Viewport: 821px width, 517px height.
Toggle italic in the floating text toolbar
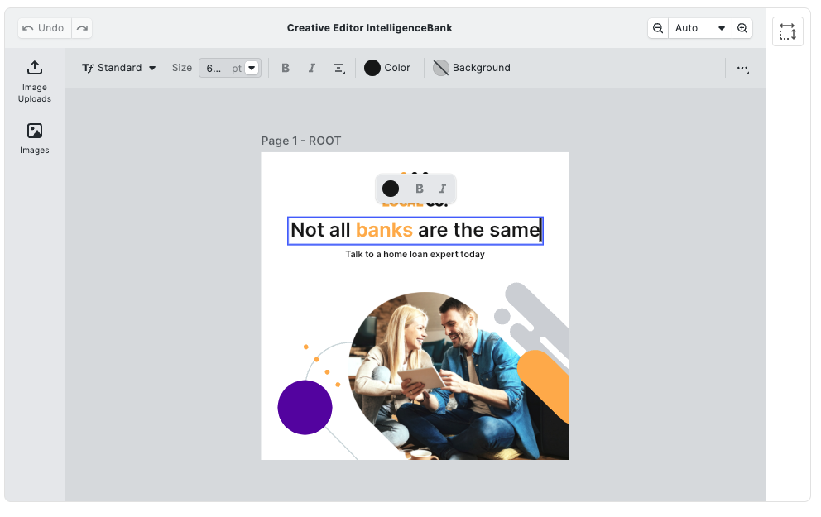(443, 189)
